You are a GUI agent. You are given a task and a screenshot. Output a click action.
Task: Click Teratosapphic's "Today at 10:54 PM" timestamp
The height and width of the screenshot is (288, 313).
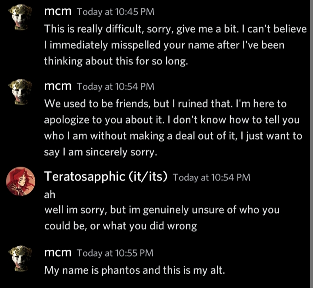pos(211,177)
